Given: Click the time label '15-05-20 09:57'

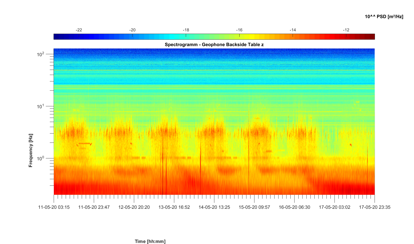Looking at the screenshot, I should pos(254,207).
